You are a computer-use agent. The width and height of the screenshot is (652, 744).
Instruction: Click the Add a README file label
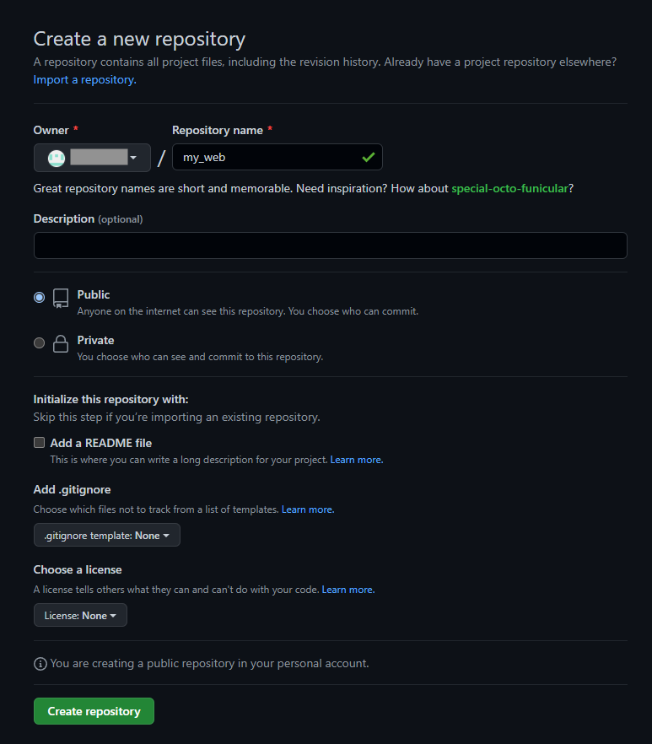101,443
